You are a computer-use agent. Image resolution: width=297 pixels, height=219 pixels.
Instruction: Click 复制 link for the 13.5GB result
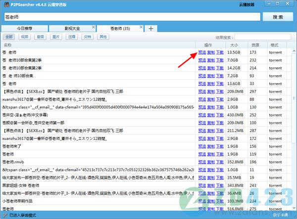[x=211, y=52]
